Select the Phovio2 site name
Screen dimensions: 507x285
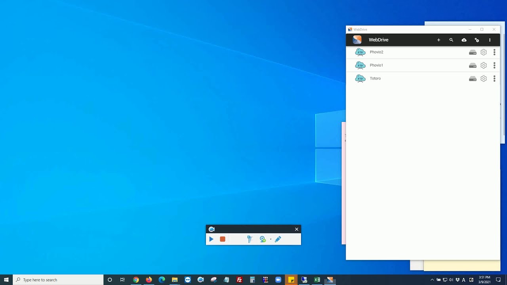[376, 52]
